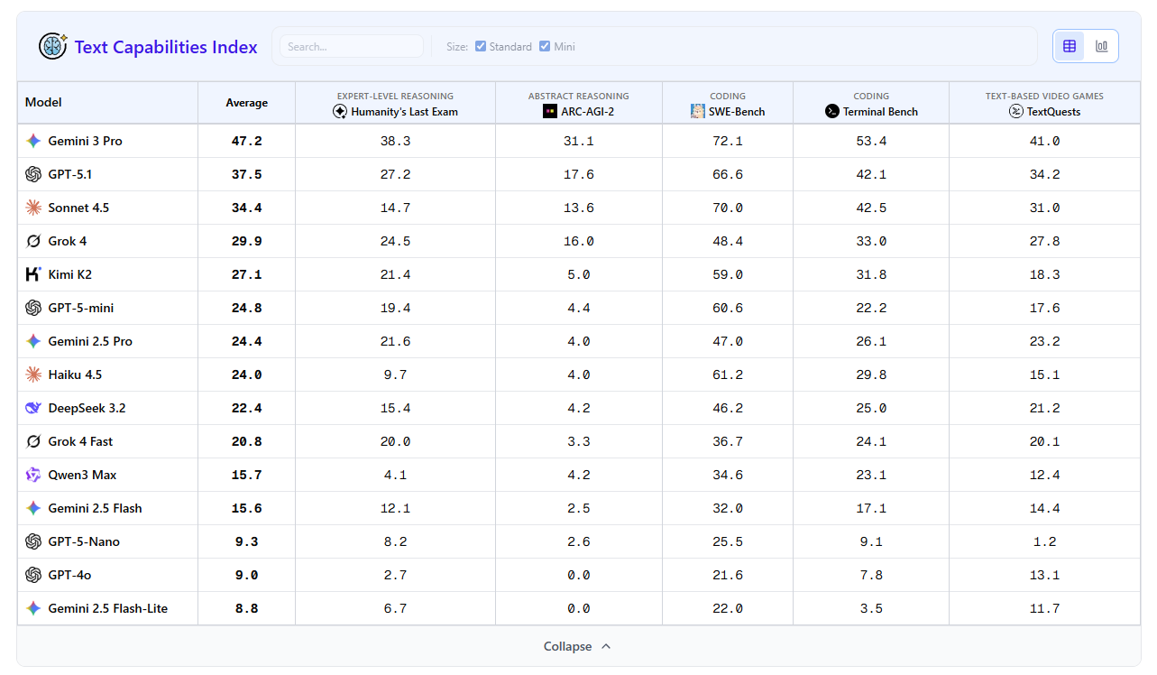Click the Text Capabilities Index title
This screenshot has width=1157, height=675.
point(166,47)
